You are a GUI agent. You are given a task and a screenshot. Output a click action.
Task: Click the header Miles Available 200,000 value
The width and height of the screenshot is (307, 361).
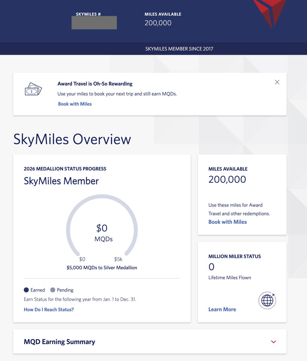point(158,23)
